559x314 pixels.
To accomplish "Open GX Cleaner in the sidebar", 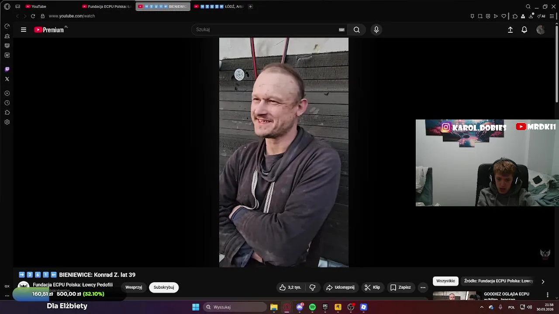I will pyautogui.click(x=7, y=36).
